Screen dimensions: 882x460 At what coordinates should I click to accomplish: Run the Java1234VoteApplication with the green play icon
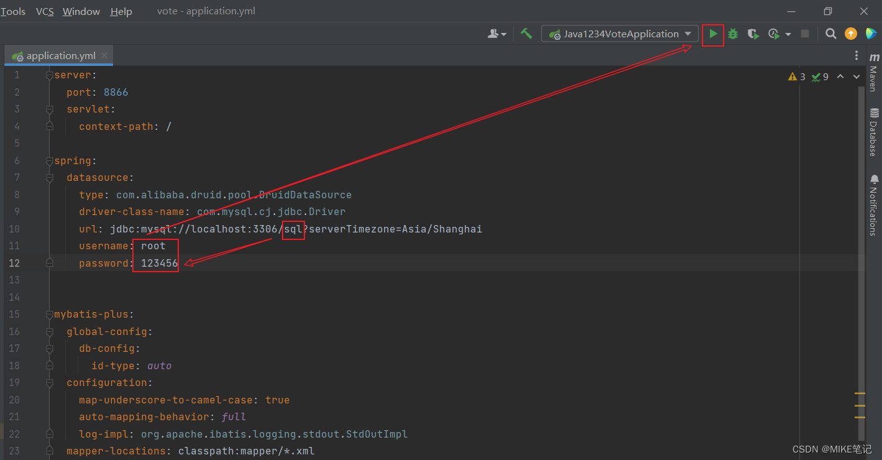click(x=713, y=34)
